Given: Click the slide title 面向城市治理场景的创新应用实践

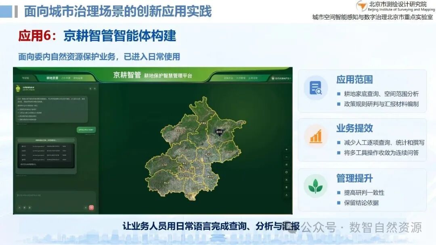Looking at the screenshot, I should point(117,11).
